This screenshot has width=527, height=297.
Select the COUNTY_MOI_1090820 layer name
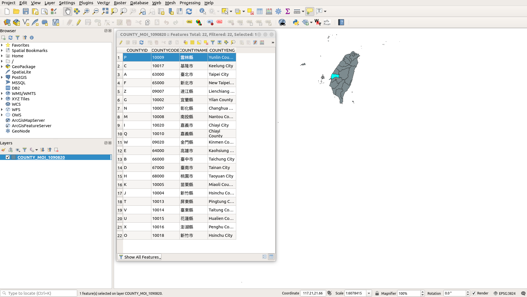coord(41,157)
